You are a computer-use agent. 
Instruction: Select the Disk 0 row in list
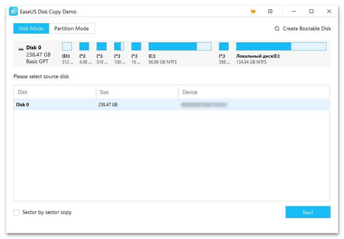click(x=171, y=105)
